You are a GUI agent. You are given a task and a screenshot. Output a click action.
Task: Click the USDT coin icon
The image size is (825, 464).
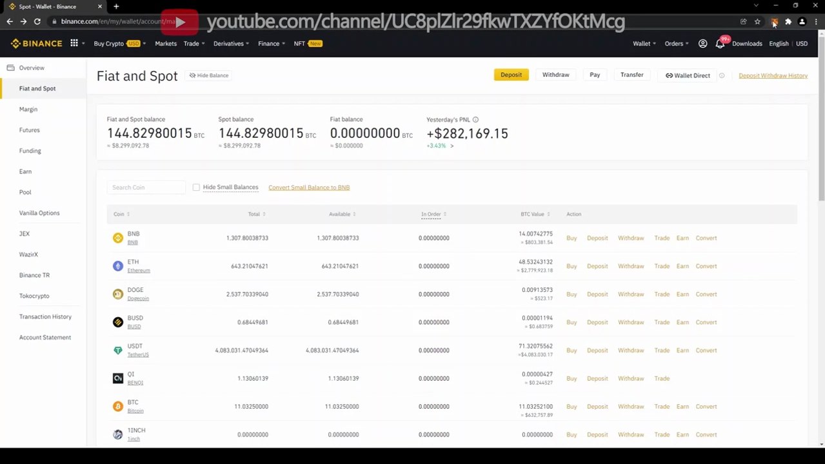[118, 351]
